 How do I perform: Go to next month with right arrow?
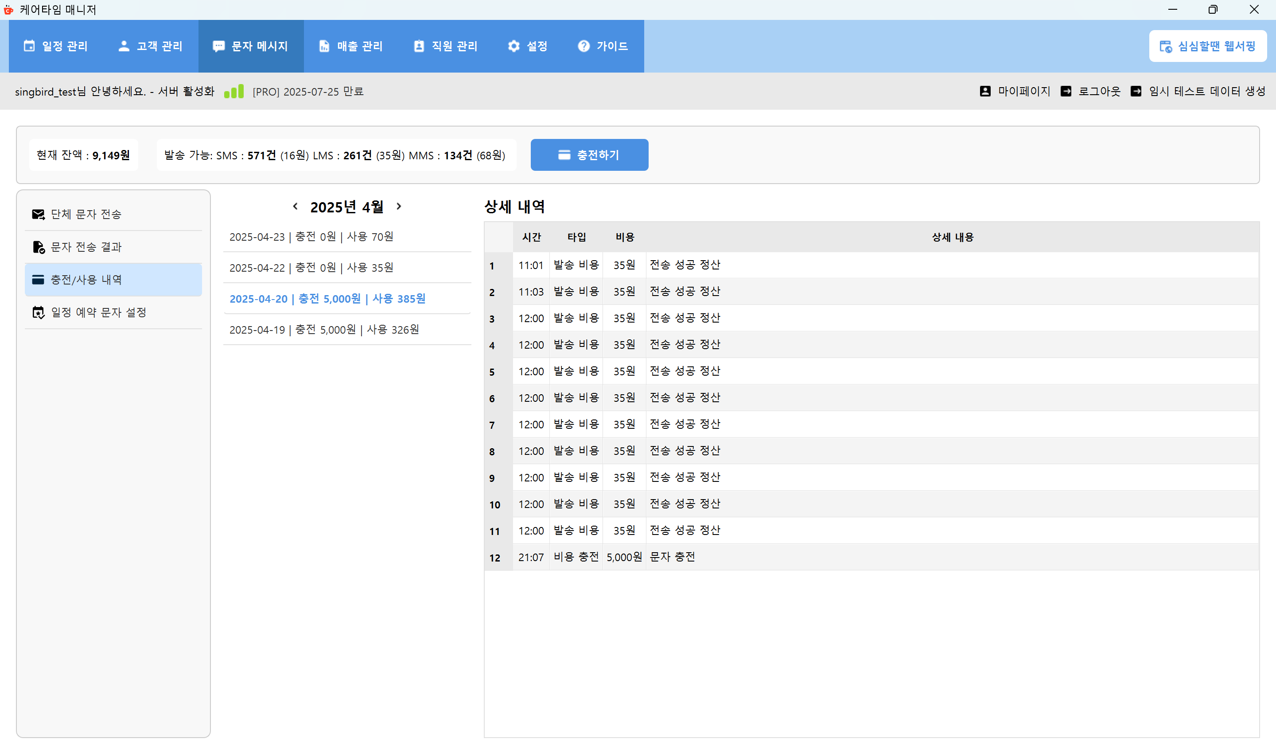pos(399,206)
